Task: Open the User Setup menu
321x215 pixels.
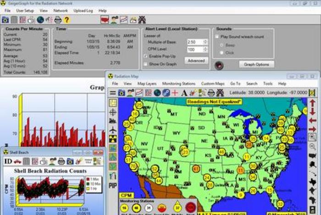Action: [x=25, y=11]
